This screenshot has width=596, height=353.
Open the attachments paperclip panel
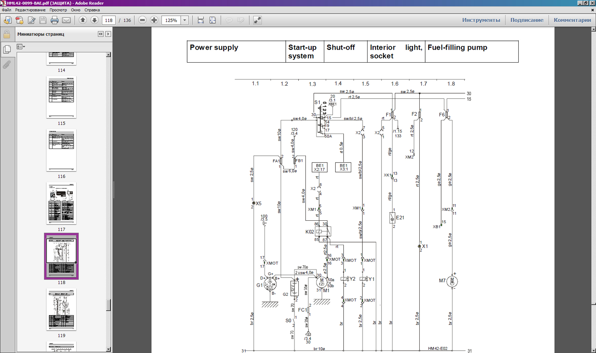(x=7, y=65)
